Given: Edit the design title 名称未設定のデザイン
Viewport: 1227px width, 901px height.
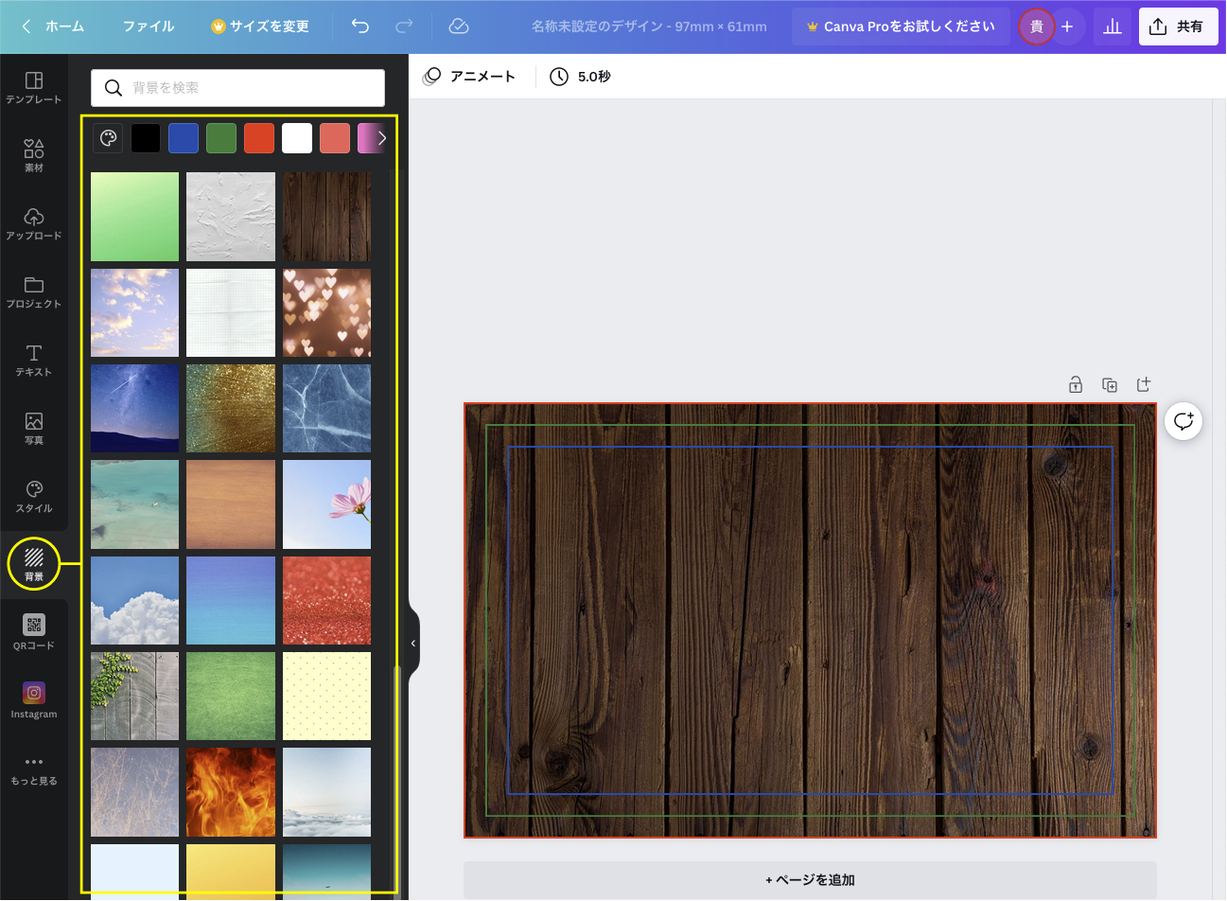Looking at the screenshot, I should 649,26.
